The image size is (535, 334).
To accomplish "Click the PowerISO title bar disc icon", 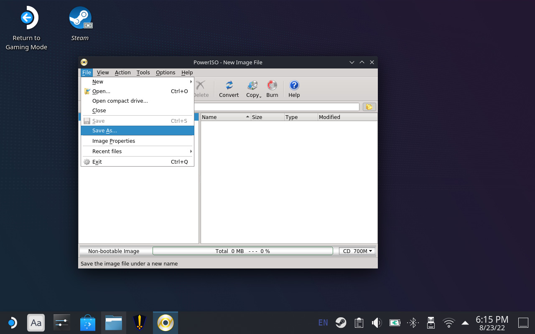I will [x=84, y=62].
